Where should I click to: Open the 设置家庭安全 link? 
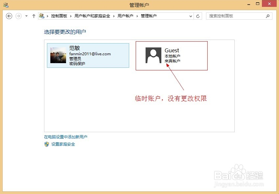click(62, 144)
